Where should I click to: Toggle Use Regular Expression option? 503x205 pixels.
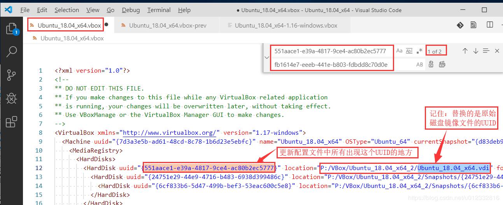pyautogui.click(x=419, y=51)
